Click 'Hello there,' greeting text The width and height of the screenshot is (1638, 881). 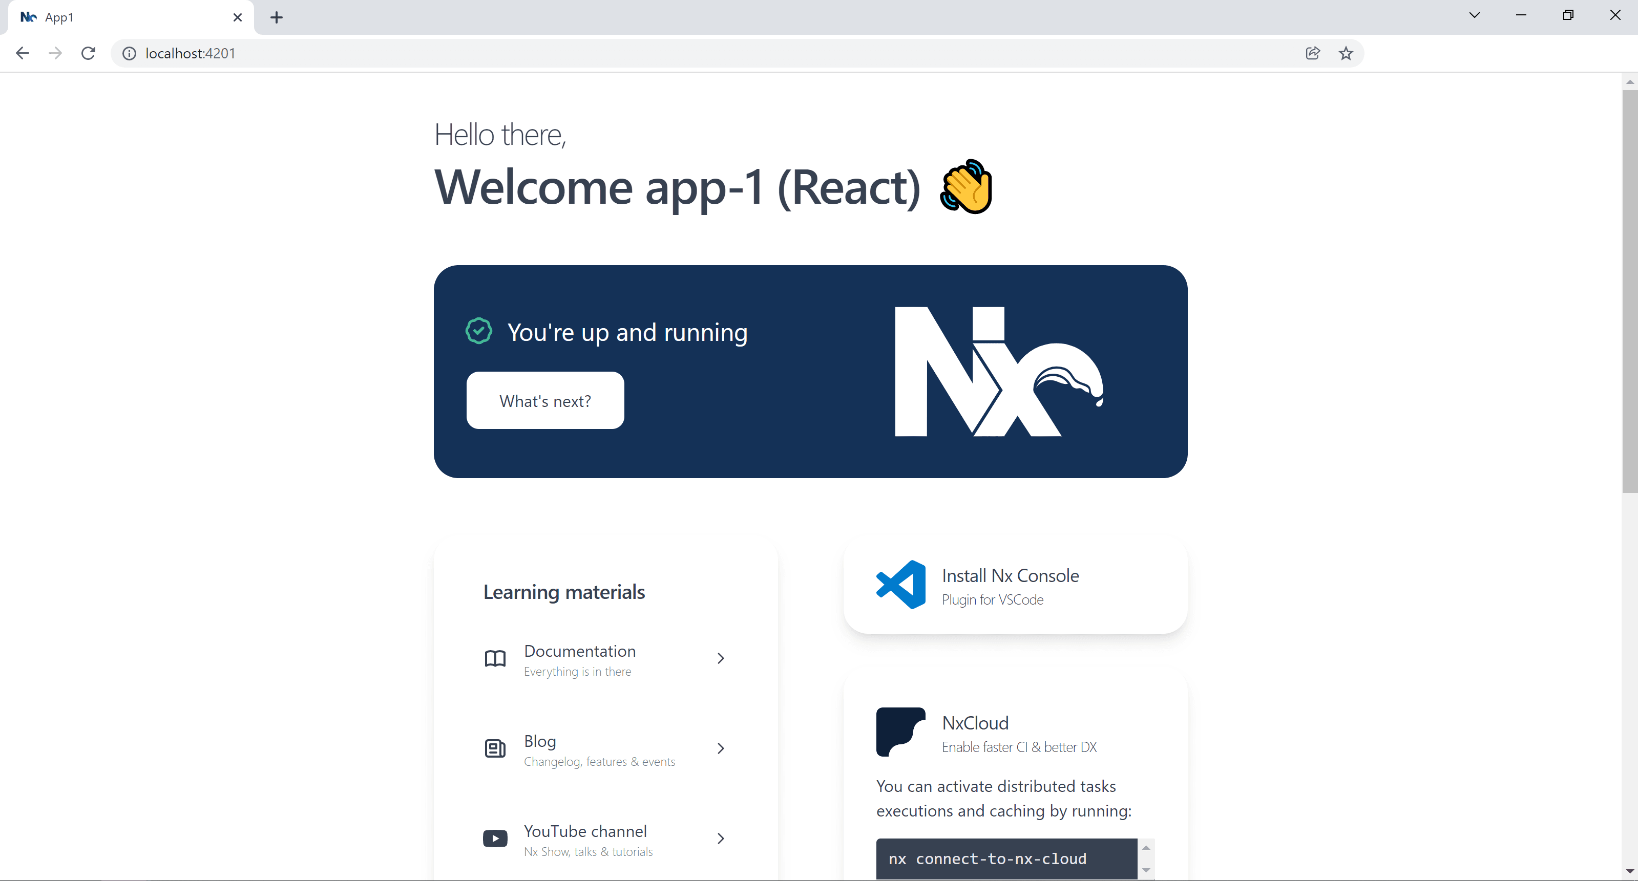pyautogui.click(x=500, y=135)
